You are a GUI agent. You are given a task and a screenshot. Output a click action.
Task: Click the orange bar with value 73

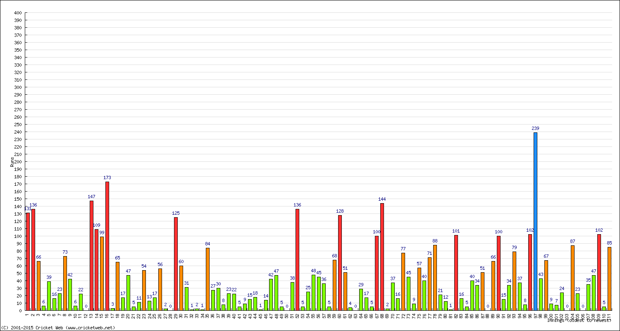tap(65, 283)
